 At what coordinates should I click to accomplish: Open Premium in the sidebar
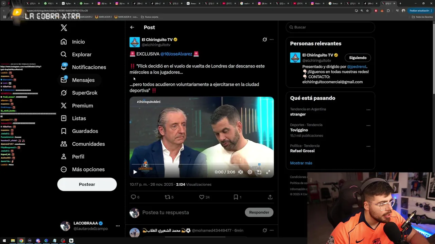[77, 106]
